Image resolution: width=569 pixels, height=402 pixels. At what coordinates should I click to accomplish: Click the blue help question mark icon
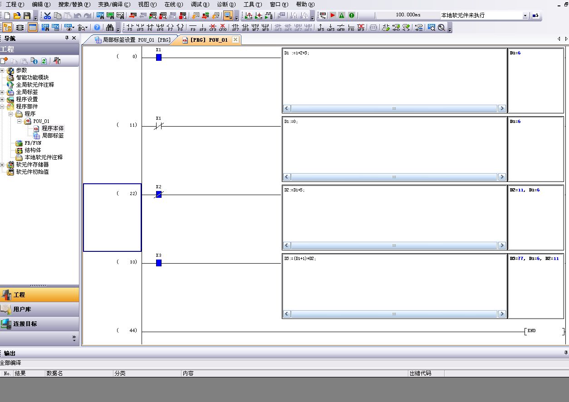point(97,28)
